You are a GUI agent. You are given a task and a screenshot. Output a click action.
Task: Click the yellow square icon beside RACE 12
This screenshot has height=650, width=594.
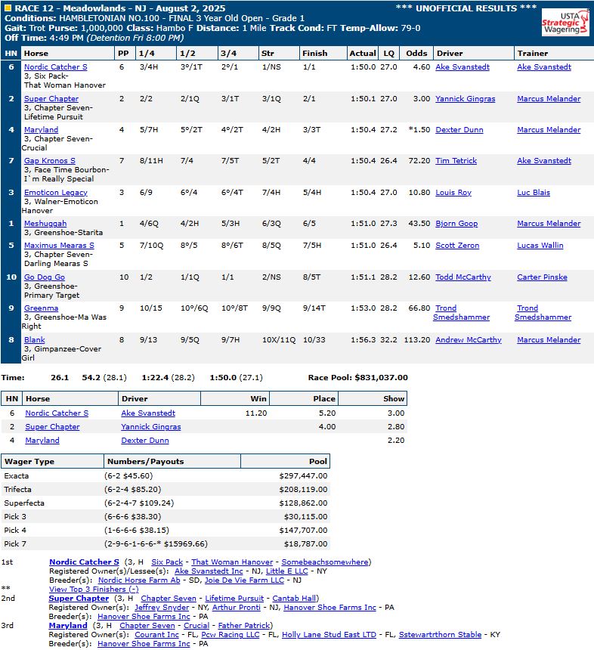pyautogui.click(x=8, y=8)
